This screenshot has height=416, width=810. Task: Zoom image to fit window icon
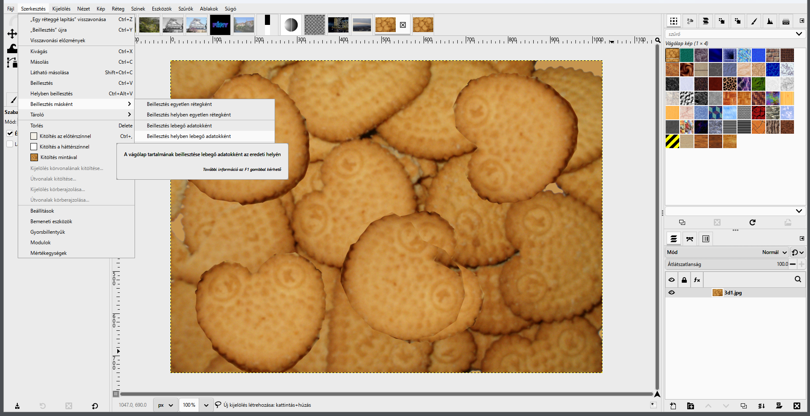coord(658,40)
